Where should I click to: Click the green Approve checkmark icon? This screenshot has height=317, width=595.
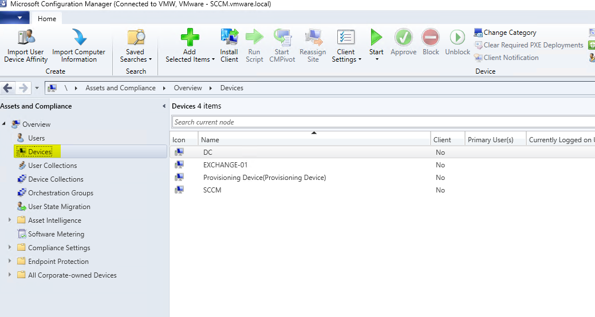403,38
